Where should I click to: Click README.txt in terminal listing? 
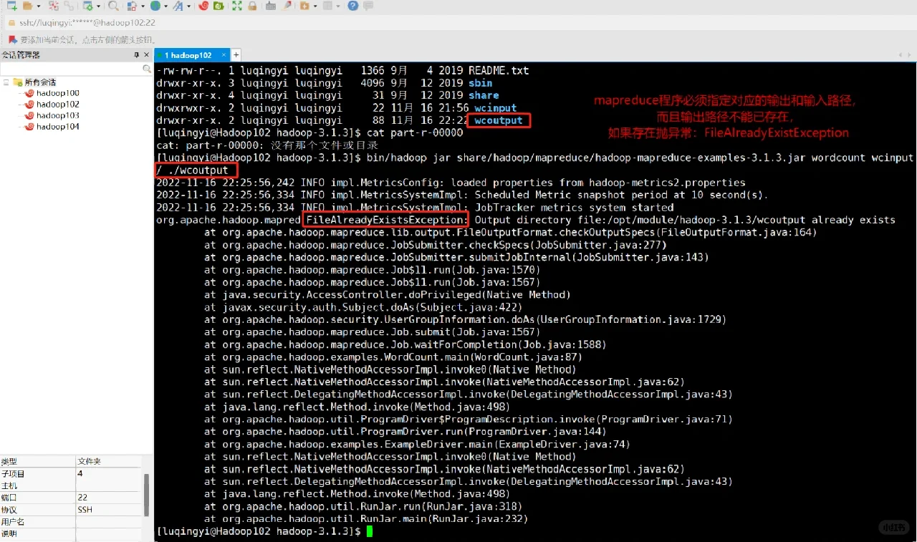(x=499, y=71)
